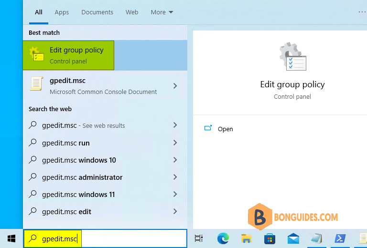Viewport: 367px width, 248px height.
Task: Open Notepad from the taskbar
Action: click(317, 238)
